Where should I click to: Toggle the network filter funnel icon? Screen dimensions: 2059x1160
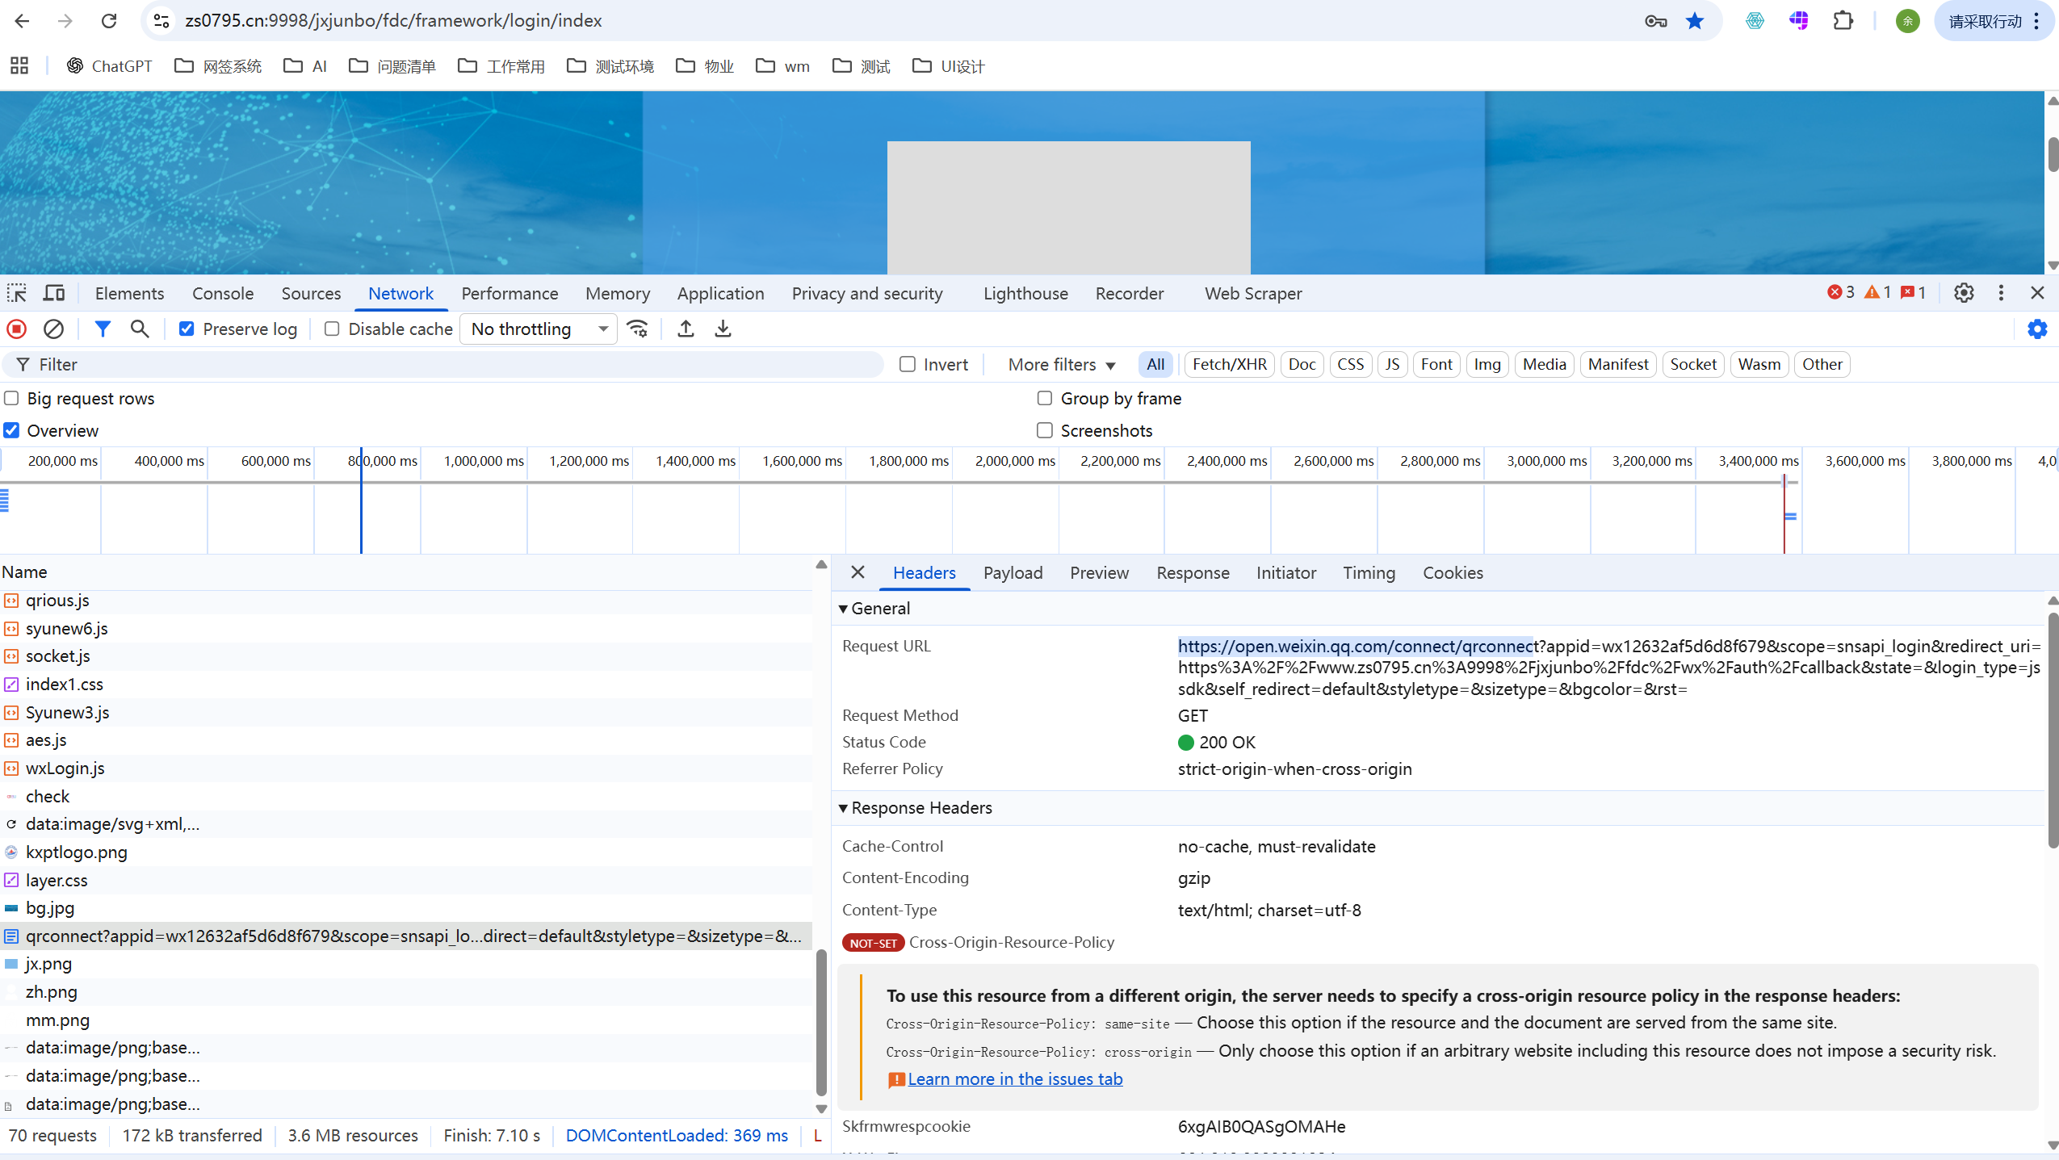click(x=103, y=329)
